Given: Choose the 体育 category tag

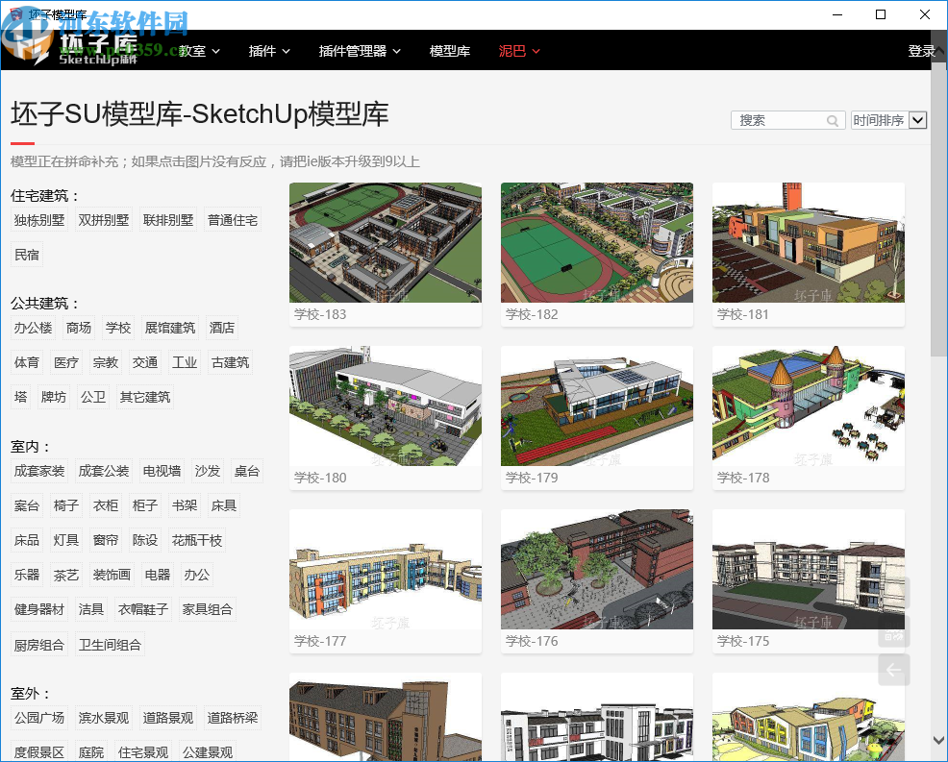Looking at the screenshot, I should click(27, 362).
